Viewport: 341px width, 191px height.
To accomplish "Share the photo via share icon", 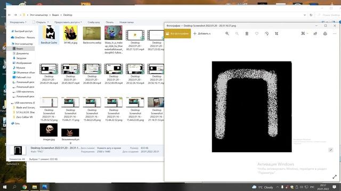I will (x=315, y=33).
